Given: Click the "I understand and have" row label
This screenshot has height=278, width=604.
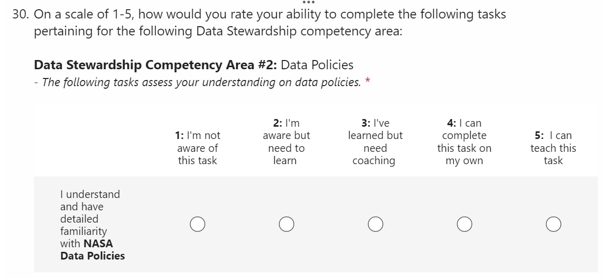Looking at the screenshot, I should (90, 200).
